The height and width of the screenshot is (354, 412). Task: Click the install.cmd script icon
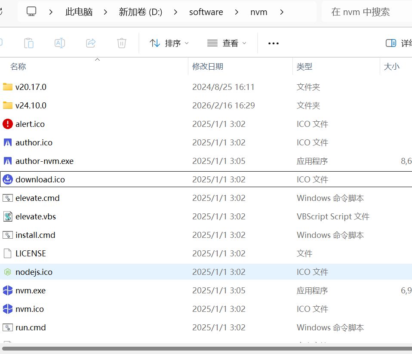[x=8, y=235]
